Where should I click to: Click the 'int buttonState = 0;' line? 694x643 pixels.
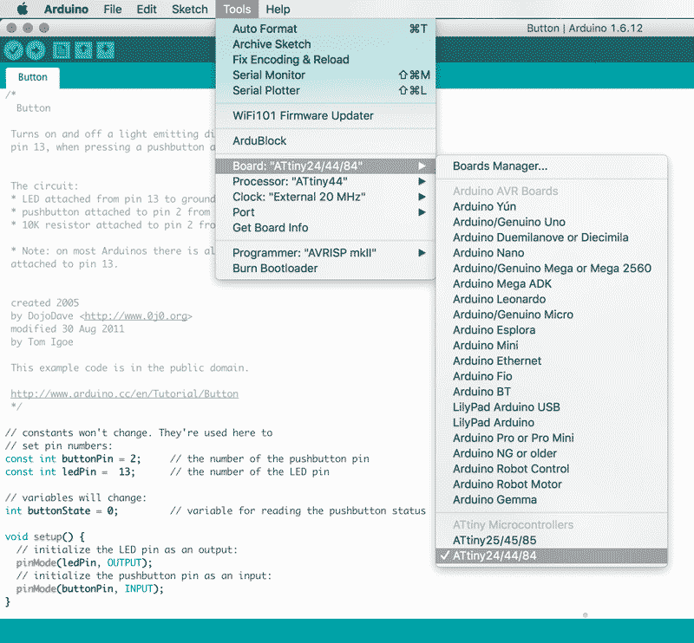62,511
